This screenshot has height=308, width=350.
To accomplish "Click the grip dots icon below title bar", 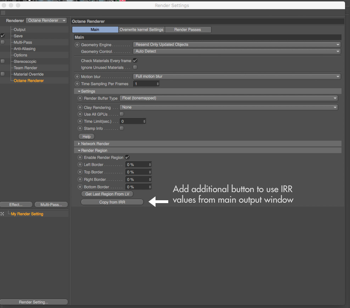I will [x=3, y=12].
